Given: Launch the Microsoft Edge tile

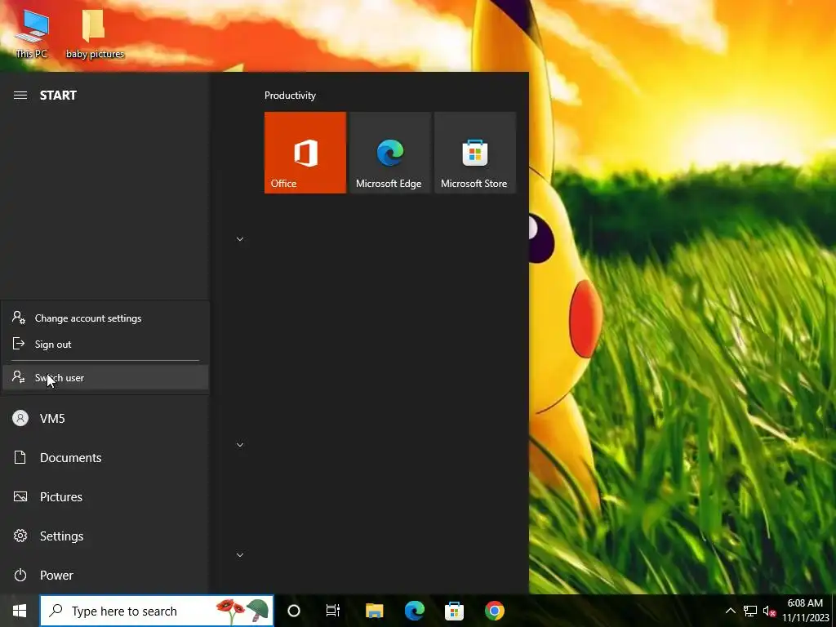Looking at the screenshot, I should [x=389, y=153].
